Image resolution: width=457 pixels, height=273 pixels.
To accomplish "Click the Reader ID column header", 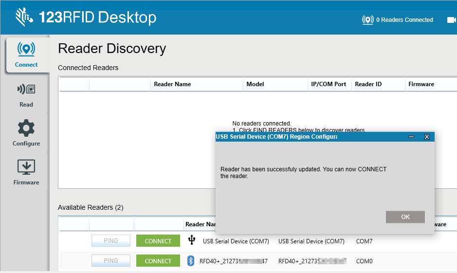I will coord(368,84).
